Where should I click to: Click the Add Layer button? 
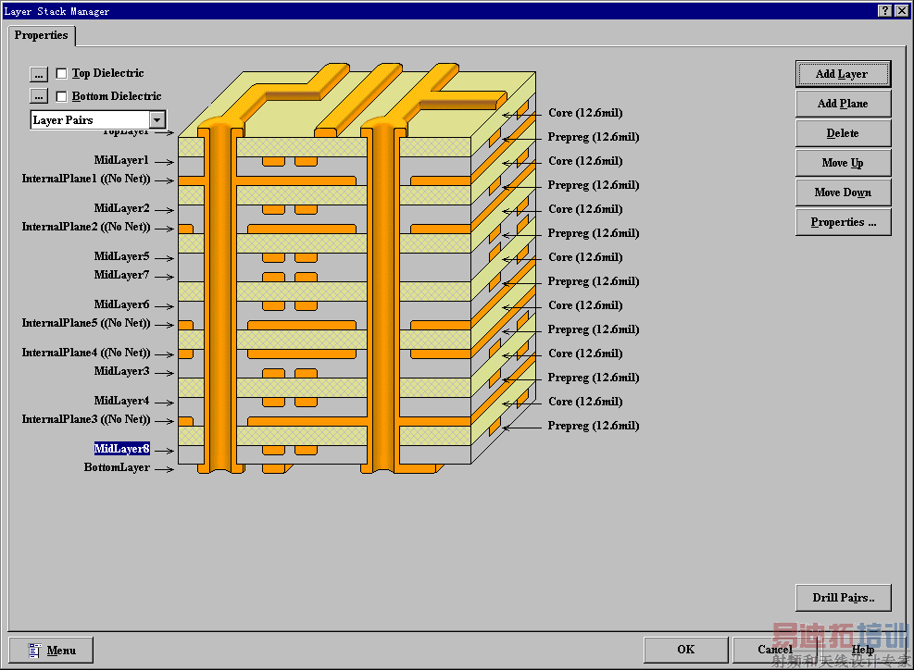[843, 74]
